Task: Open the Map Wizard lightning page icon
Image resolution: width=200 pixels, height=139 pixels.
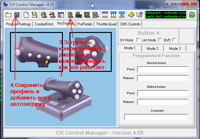Action: click(34, 15)
